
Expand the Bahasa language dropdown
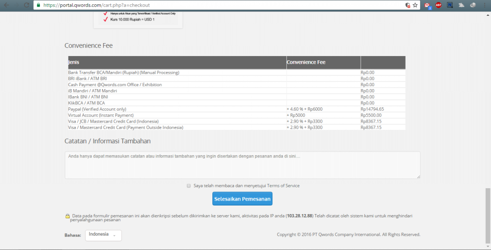coord(103,235)
